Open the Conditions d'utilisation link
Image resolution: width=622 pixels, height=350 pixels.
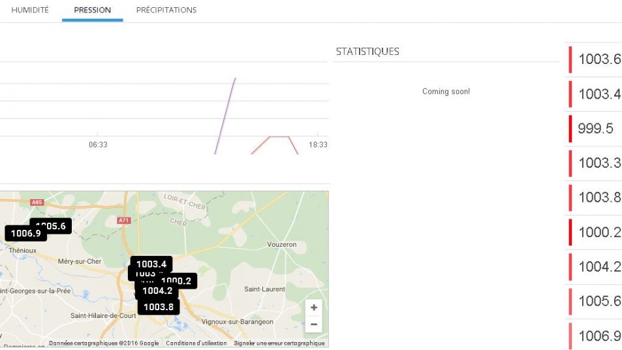(x=196, y=343)
